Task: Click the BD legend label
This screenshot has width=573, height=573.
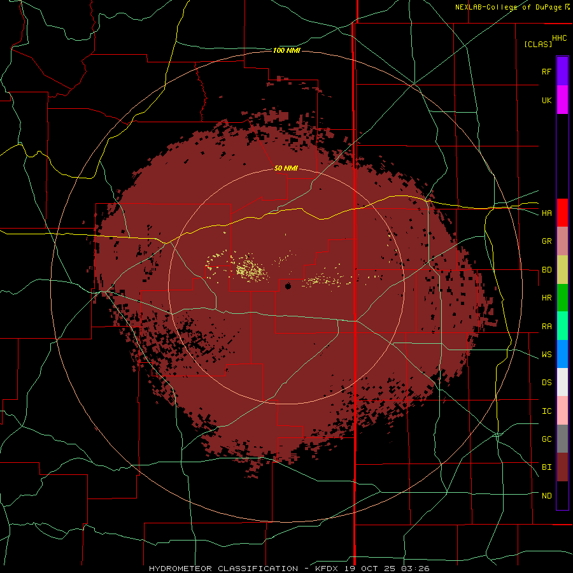Action: pyautogui.click(x=546, y=270)
